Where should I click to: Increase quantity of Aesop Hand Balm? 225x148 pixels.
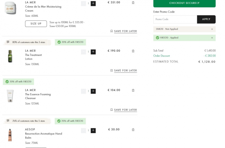click(93, 131)
